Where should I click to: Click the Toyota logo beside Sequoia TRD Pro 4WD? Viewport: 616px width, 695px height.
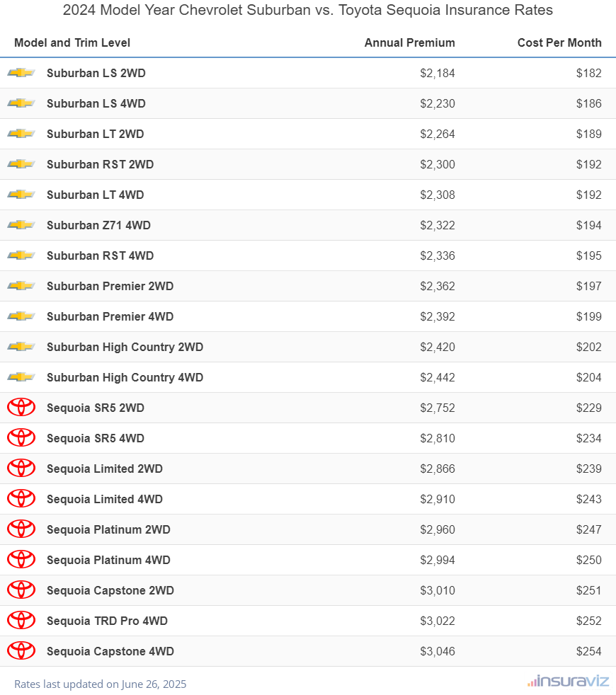point(21,621)
